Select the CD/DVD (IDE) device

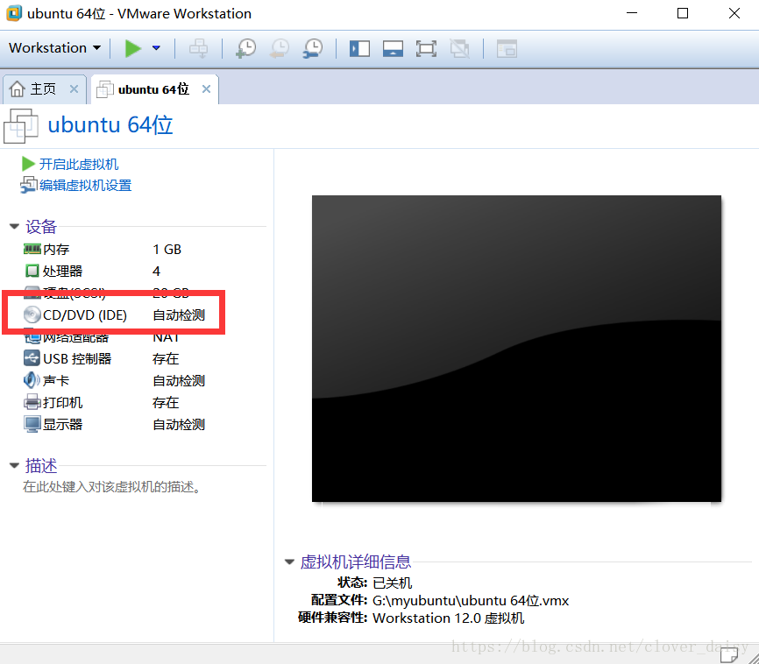pos(114,315)
